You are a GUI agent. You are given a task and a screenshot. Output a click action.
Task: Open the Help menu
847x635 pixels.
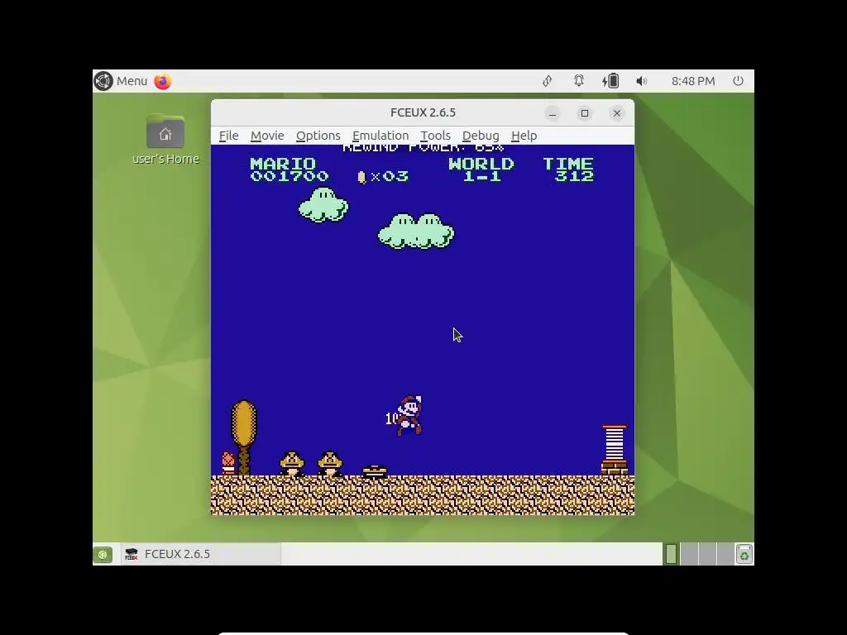524,136
